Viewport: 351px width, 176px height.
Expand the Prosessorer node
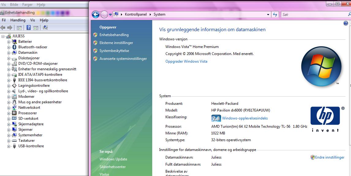(9, 113)
